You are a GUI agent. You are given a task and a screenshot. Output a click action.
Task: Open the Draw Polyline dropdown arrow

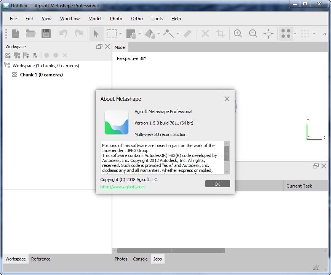point(177,34)
